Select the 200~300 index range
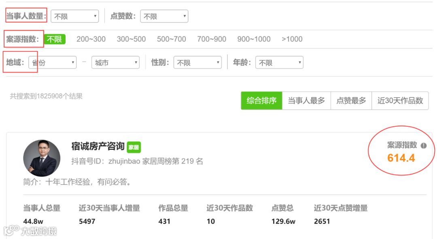The image size is (437, 239). [91, 39]
